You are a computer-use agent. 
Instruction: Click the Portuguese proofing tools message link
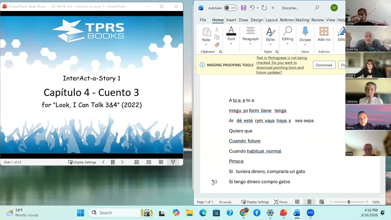click(x=281, y=65)
